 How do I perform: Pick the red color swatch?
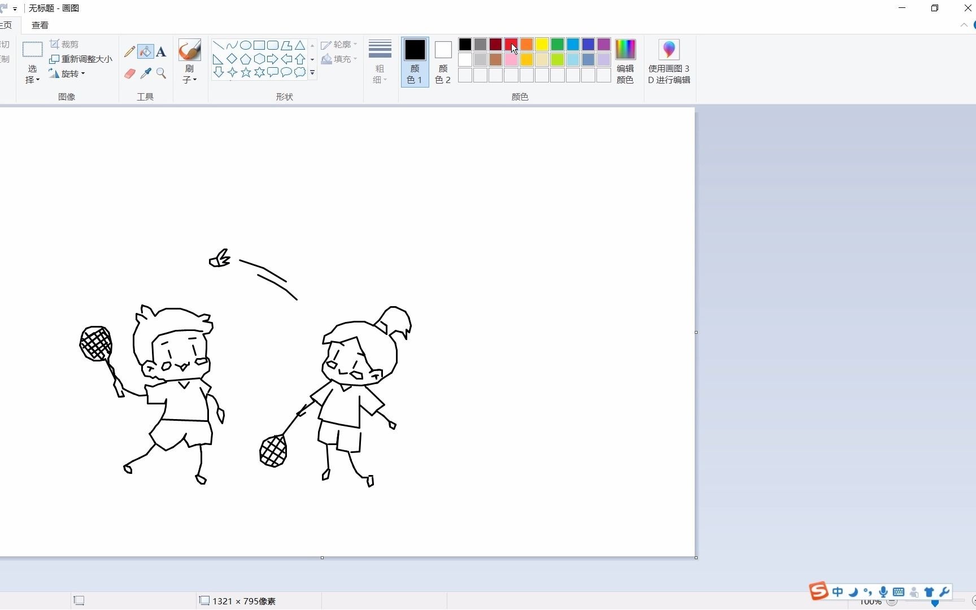(x=511, y=44)
